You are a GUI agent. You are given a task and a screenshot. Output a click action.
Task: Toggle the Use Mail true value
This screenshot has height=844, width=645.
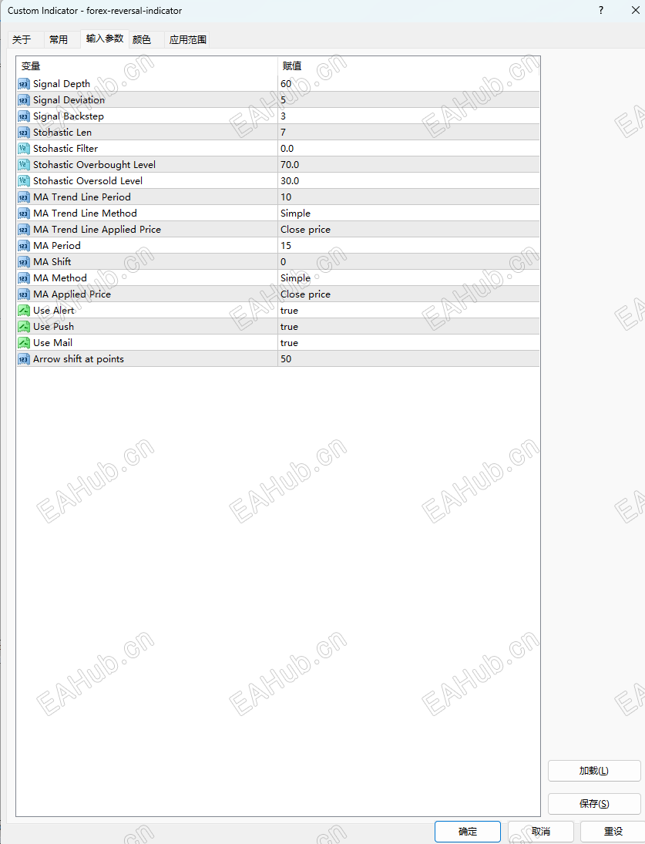pyautogui.click(x=409, y=342)
